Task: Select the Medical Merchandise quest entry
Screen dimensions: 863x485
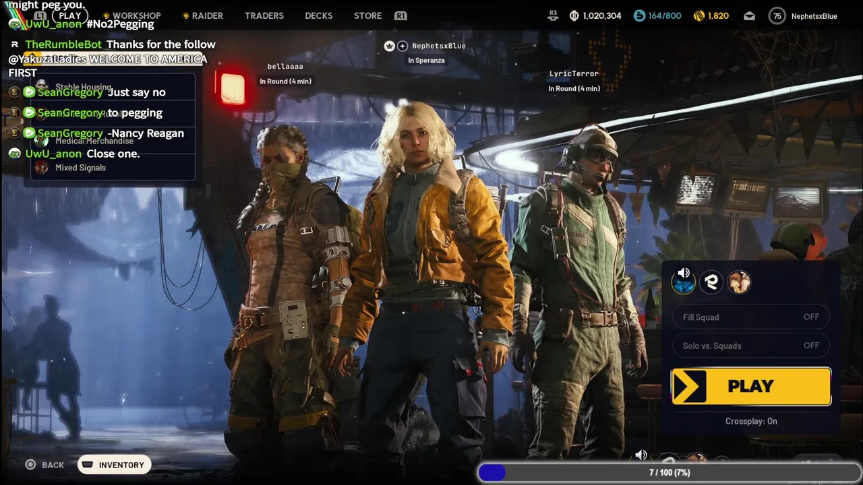Action: tap(112, 141)
